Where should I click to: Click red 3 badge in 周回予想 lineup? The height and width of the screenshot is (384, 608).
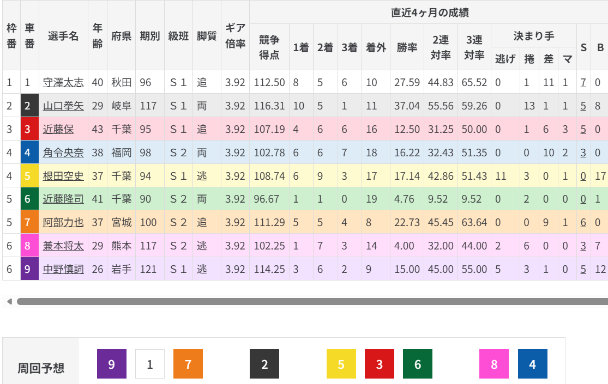(x=380, y=364)
